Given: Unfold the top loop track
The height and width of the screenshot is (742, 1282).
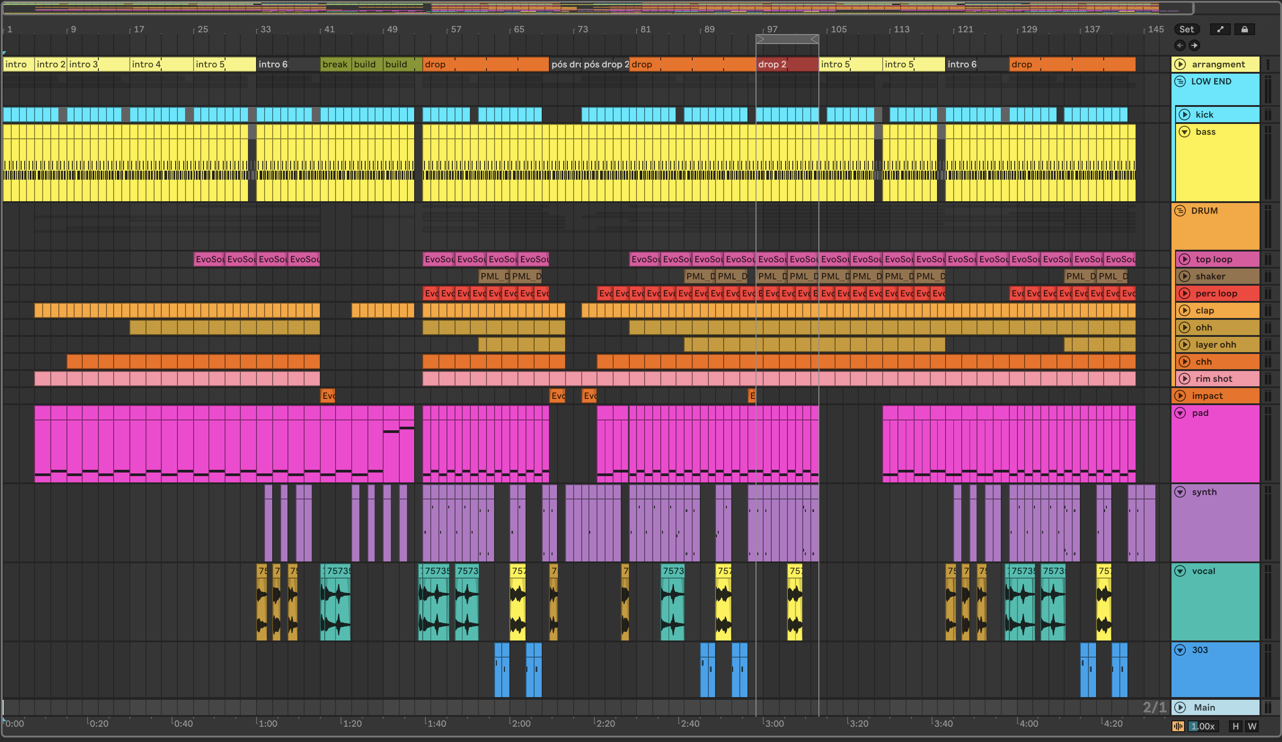Looking at the screenshot, I should (1185, 259).
